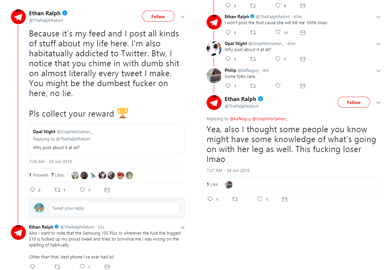
Task: Open dropdown arrow next to left Follow button
Action: (182, 17)
